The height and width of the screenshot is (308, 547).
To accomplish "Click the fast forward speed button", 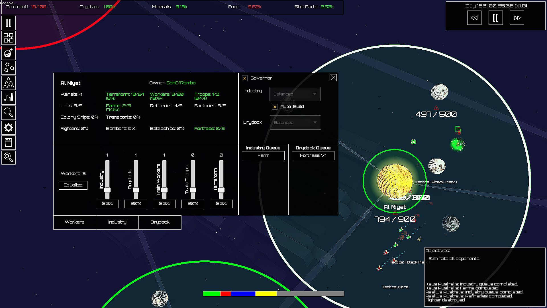I will pos(517,18).
